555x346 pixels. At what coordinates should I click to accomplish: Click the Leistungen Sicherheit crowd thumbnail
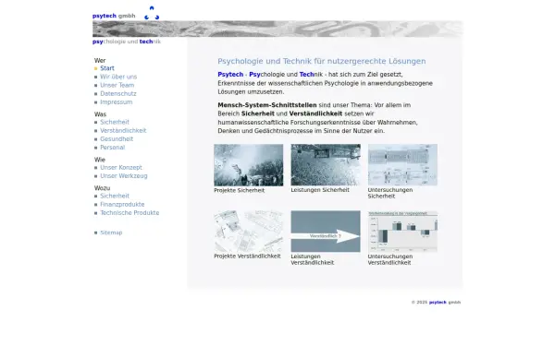pyautogui.click(x=326, y=164)
